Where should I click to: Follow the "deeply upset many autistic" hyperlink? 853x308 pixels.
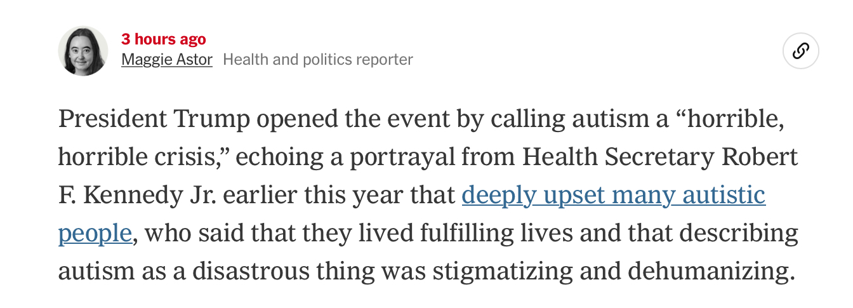tap(614, 196)
